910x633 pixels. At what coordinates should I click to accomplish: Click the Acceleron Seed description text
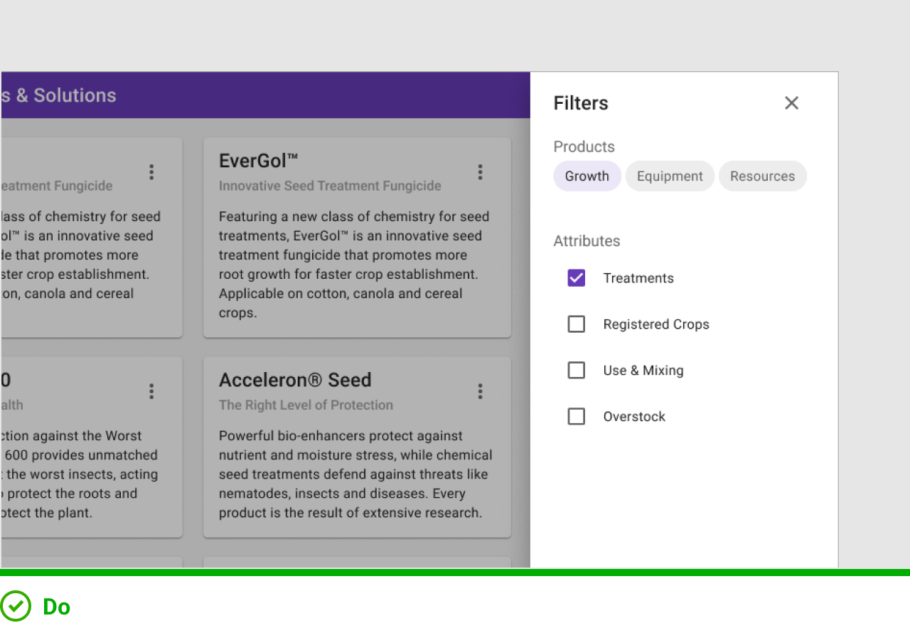click(355, 474)
